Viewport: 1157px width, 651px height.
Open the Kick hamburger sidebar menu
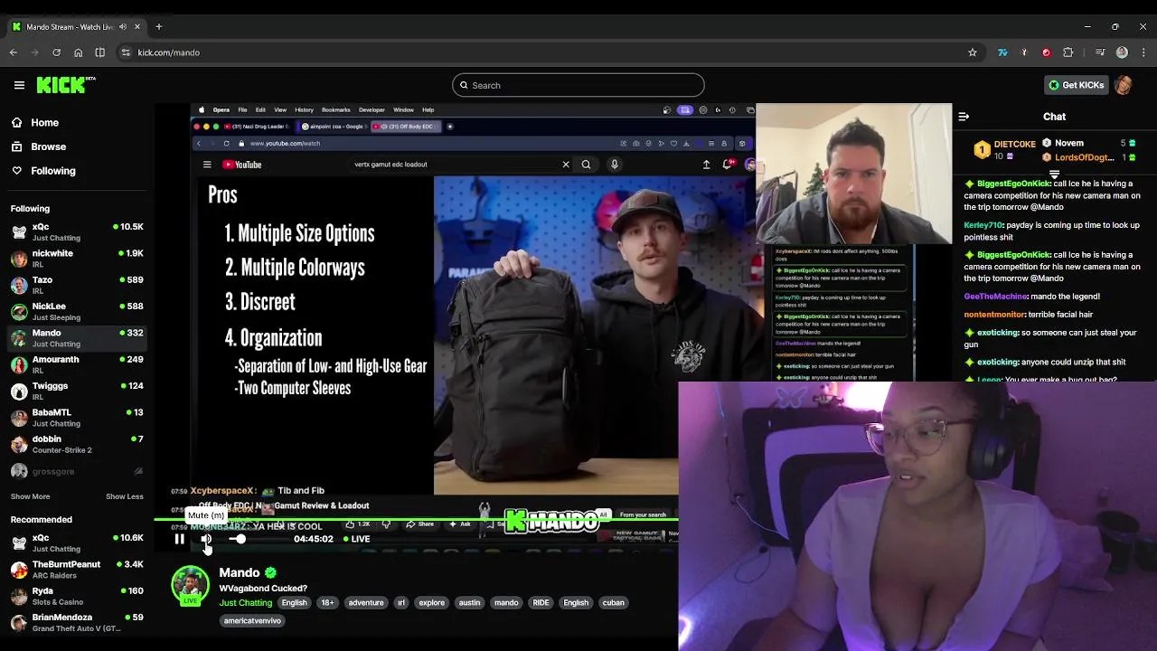[19, 85]
